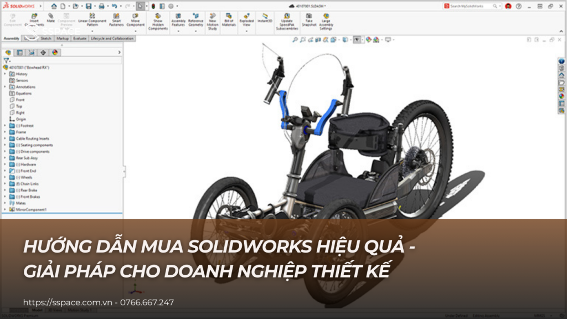
Task: Select the Mate tool
Action: tap(50, 18)
